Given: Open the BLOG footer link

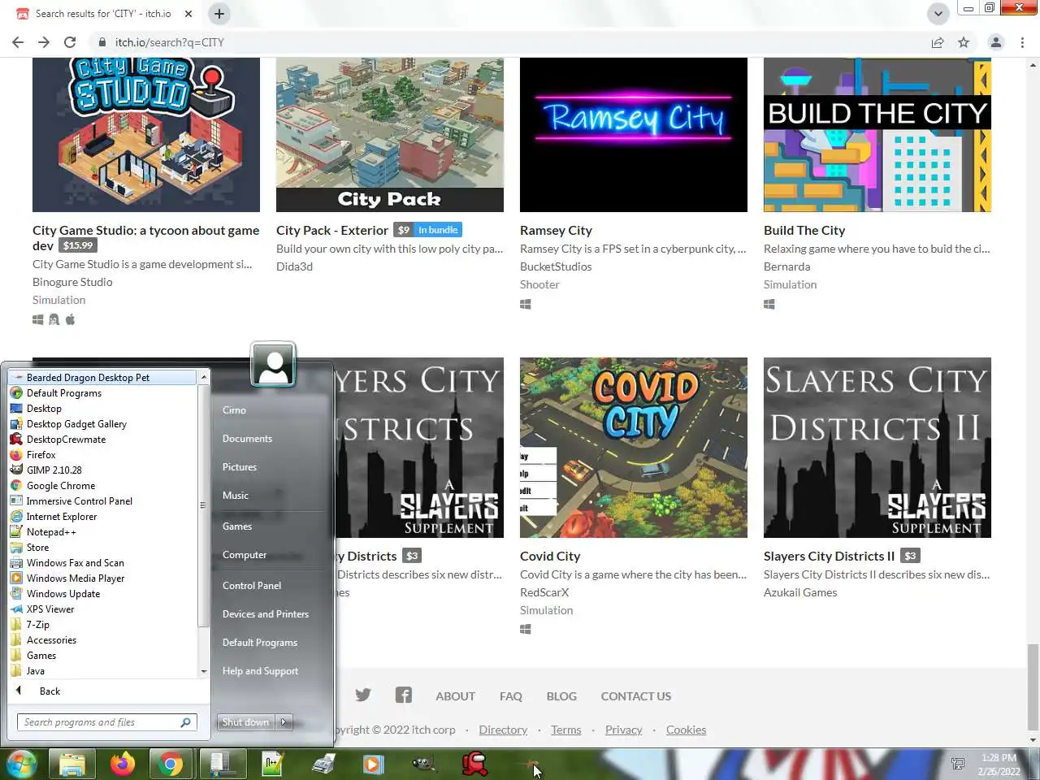Looking at the screenshot, I should pos(561,696).
